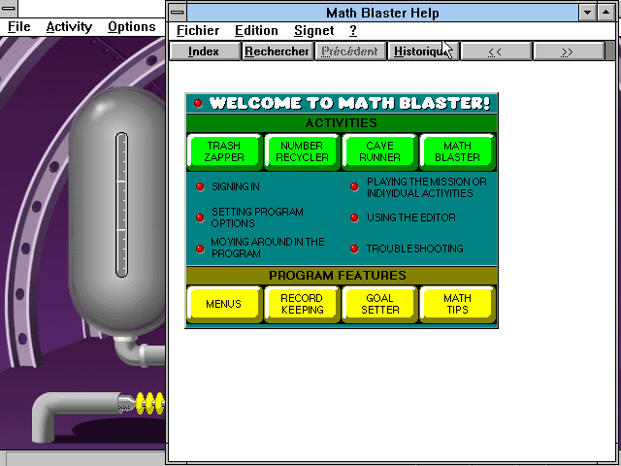Viewport: 621px width, 466px height.
Task: Maximize the Math Blaster Help window
Action: click(x=605, y=13)
